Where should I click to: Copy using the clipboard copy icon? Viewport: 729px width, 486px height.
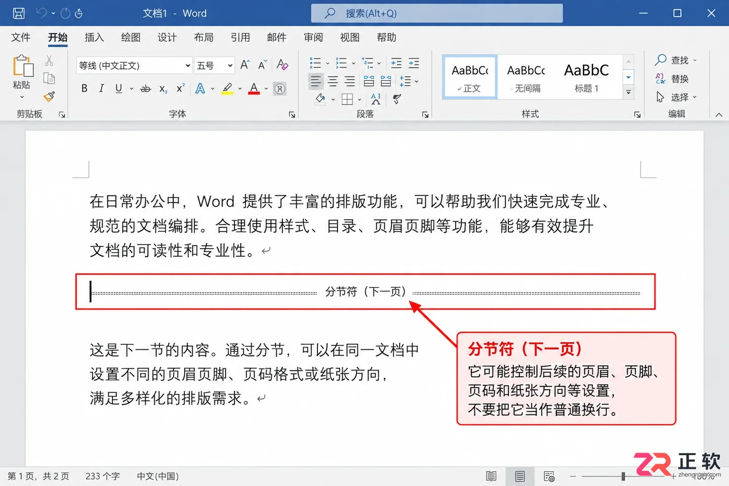pos(49,78)
